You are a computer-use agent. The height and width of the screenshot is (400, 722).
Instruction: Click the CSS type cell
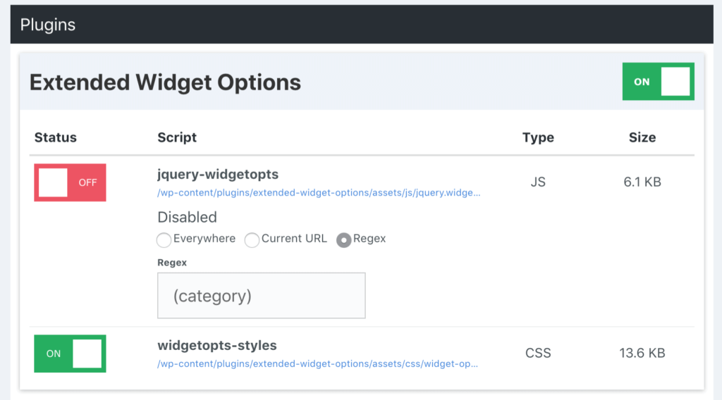point(538,353)
